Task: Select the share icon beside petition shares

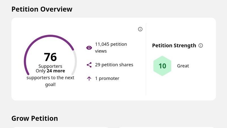Action: pos(89,65)
